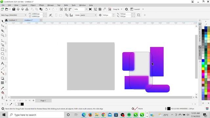
Task: Expand the Open button dropdown arrow
Action: (10, 9)
